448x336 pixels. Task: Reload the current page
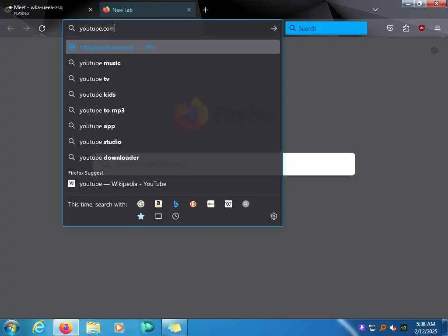[x=42, y=28]
